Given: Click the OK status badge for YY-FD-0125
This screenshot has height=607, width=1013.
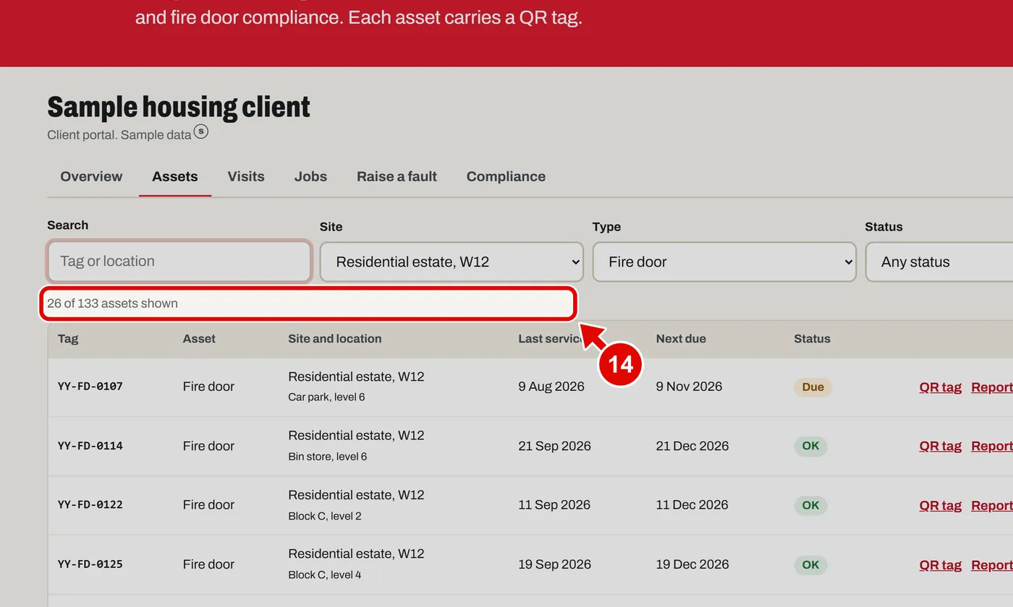Looking at the screenshot, I should click(810, 564).
